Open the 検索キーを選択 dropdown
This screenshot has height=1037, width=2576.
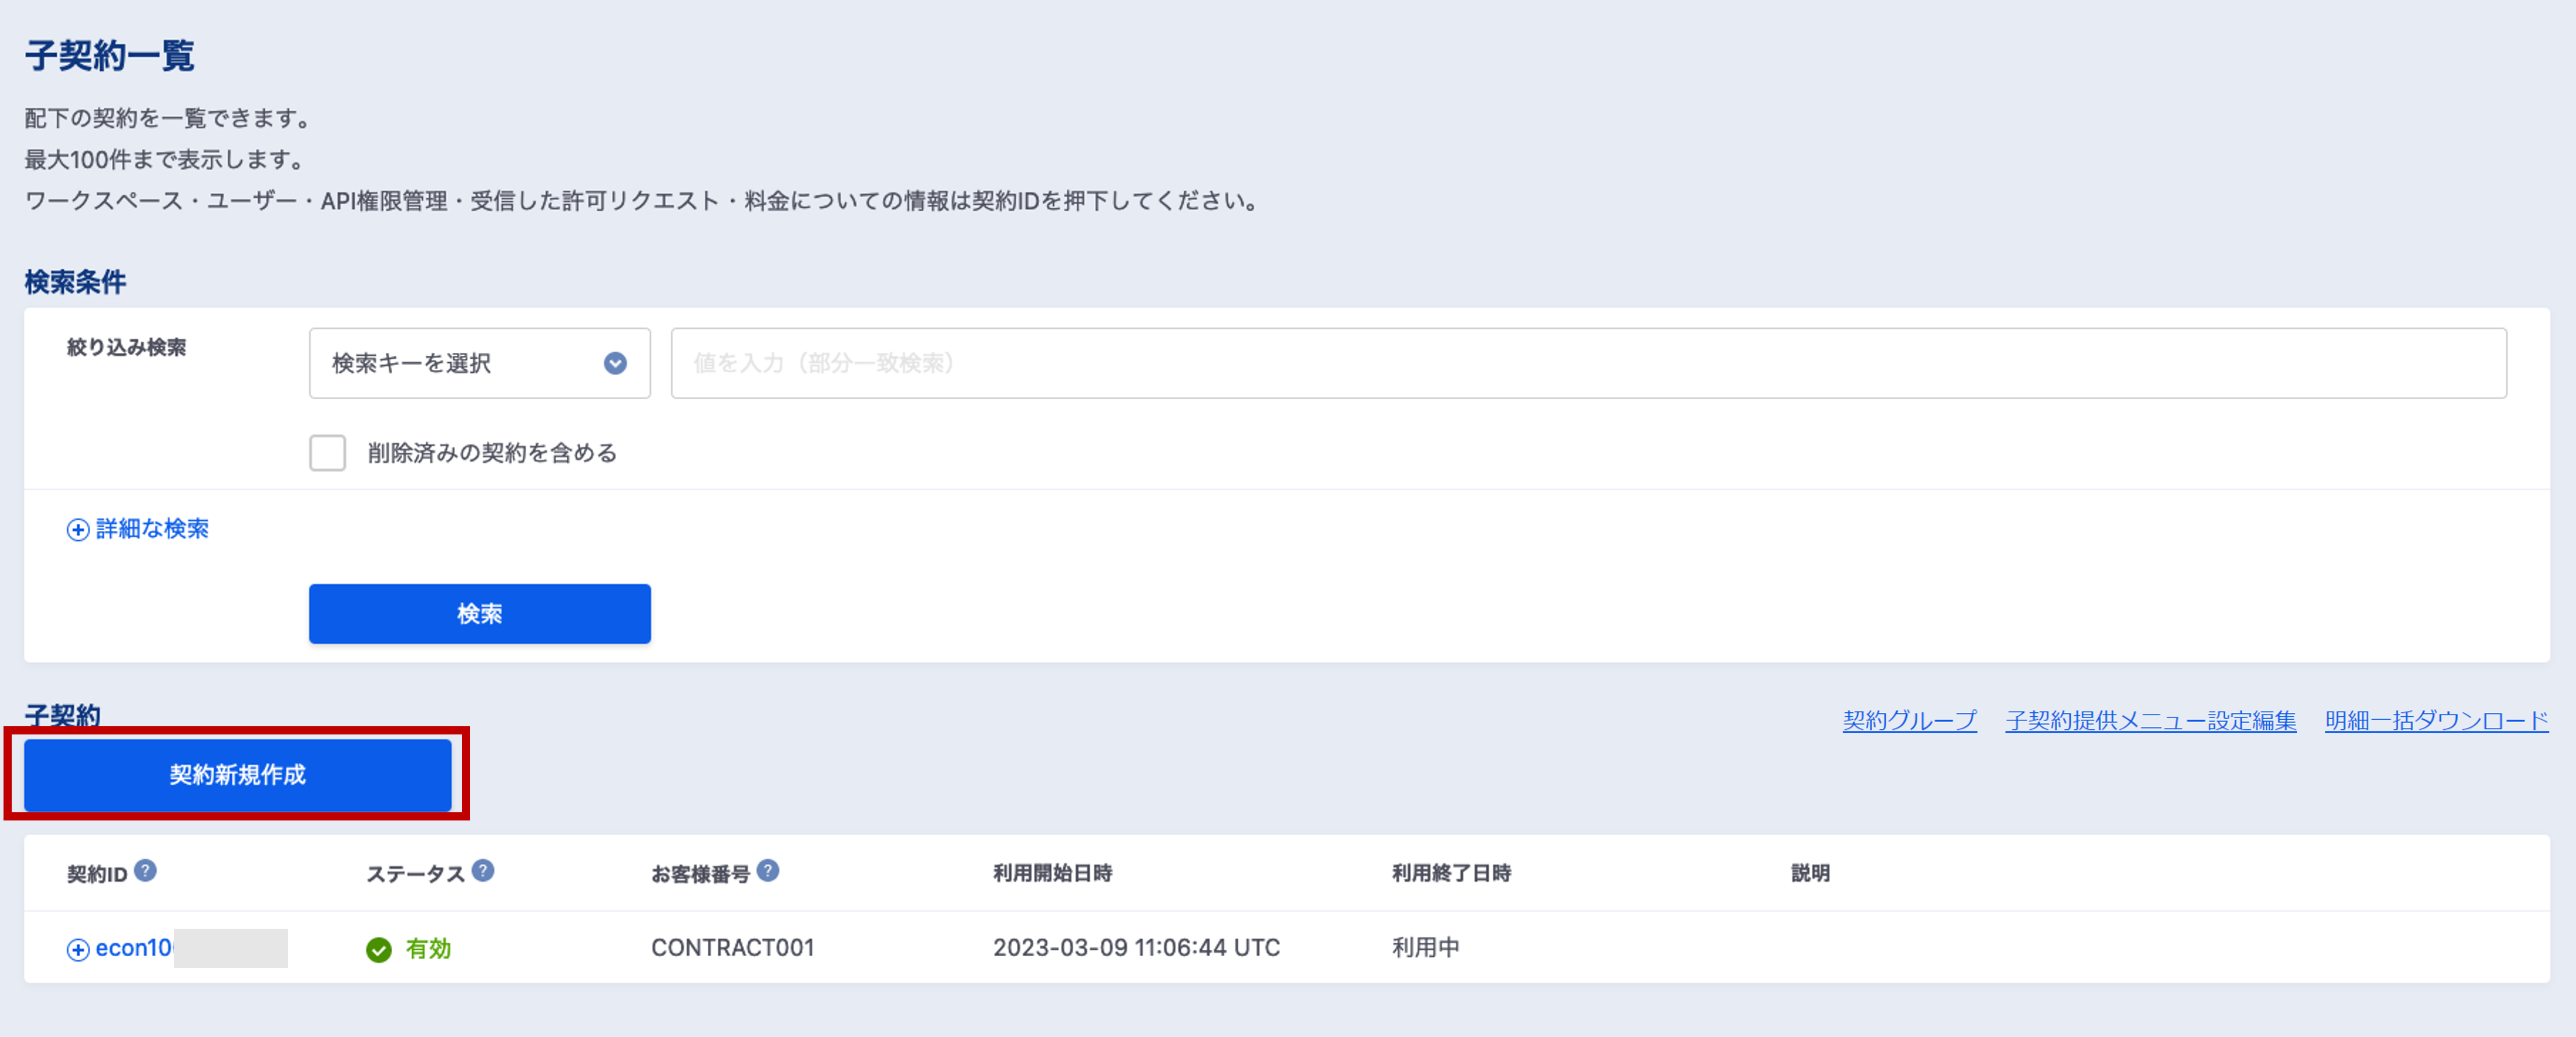pyautogui.click(x=480, y=364)
